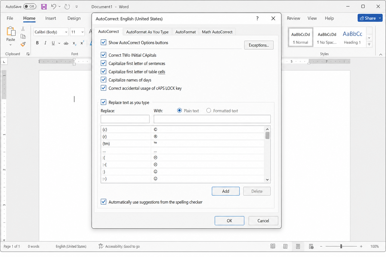Close the AutoCorrect dialog with X

coord(273,18)
